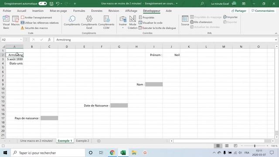Zoom in with the plus button

pyautogui.click(x=267, y=146)
